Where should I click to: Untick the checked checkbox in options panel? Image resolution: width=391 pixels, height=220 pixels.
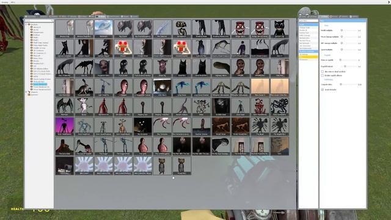pyautogui.click(x=322, y=90)
